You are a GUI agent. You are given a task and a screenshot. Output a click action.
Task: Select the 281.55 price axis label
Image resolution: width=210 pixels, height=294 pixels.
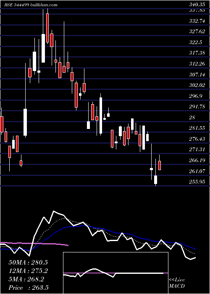coord(197,128)
